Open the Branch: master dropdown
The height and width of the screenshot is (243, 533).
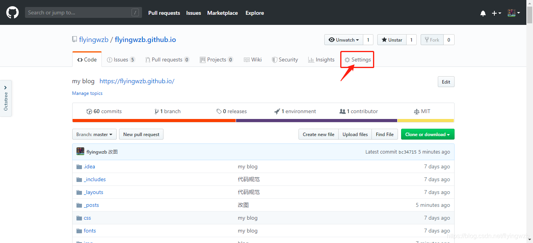point(94,134)
